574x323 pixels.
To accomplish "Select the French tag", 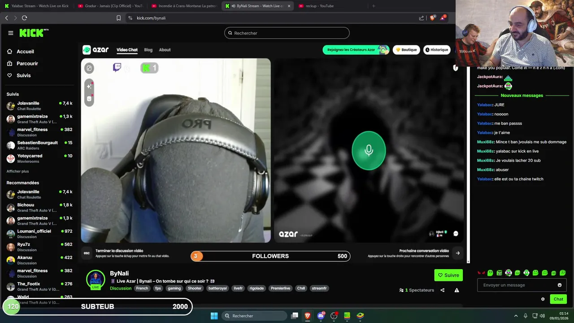I will 142,288.
